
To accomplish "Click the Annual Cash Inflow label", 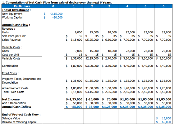I will coord(17,107).
